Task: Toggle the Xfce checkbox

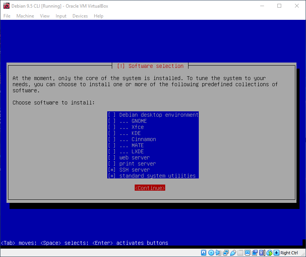Action: tap(112, 127)
